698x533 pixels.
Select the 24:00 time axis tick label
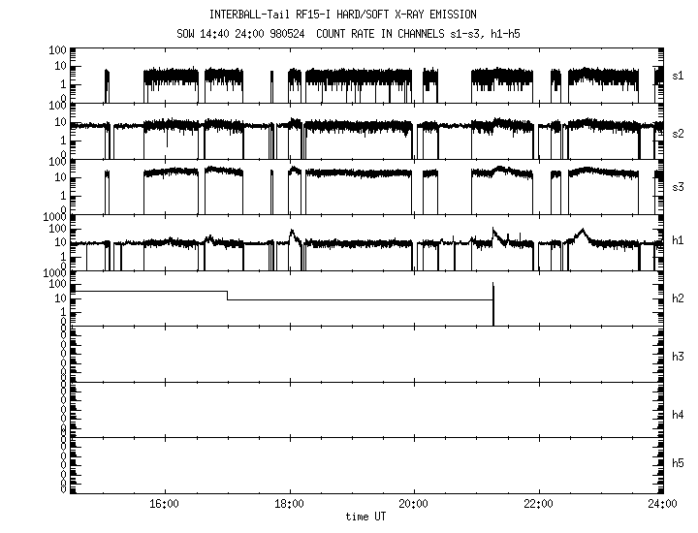coord(662,504)
